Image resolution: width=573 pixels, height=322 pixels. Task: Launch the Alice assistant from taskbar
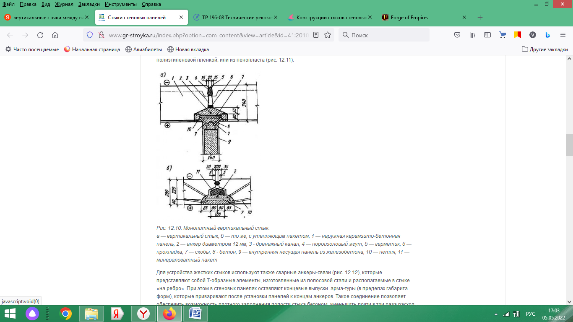32,314
